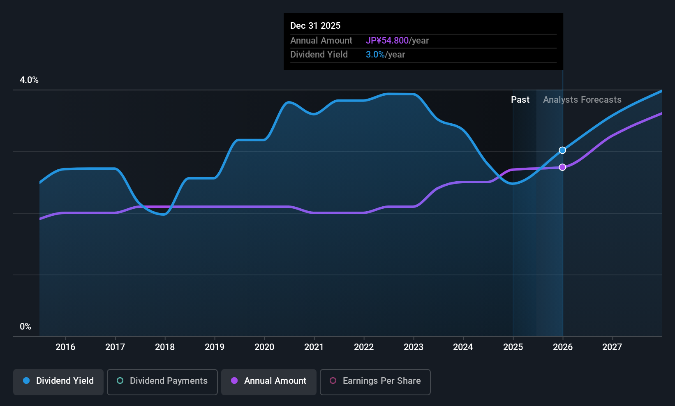Click the 2020 x-axis label
Image resolution: width=675 pixels, height=406 pixels.
[x=264, y=347]
